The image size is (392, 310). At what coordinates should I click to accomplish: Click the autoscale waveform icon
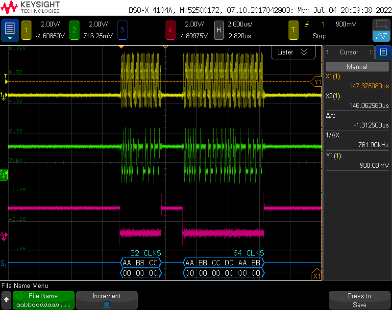pyautogui.click(x=381, y=36)
